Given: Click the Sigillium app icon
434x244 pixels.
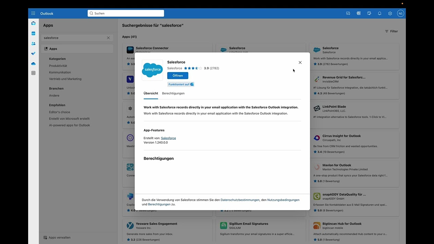Looking at the screenshot, I should coord(223,226).
